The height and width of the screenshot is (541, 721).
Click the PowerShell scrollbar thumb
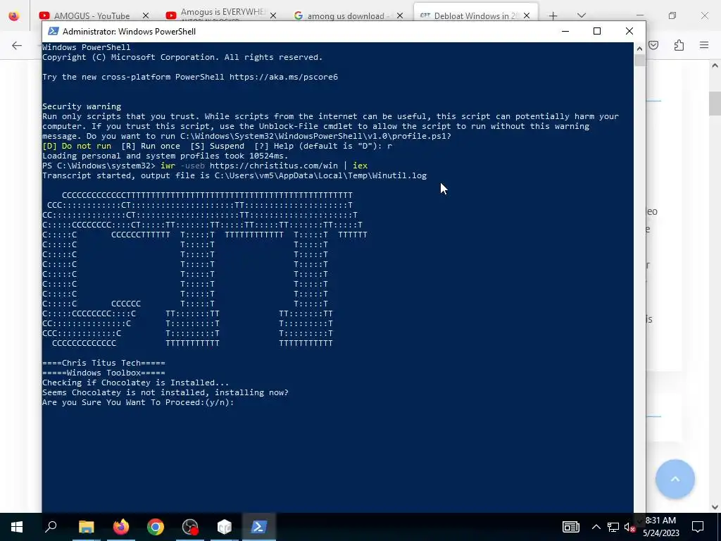pos(639,61)
